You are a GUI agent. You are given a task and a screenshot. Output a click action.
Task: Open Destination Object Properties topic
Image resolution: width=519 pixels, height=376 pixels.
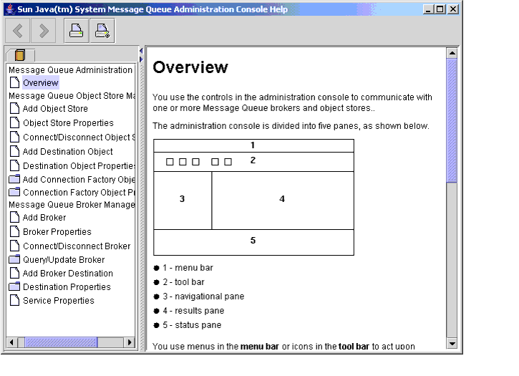point(79,165)
